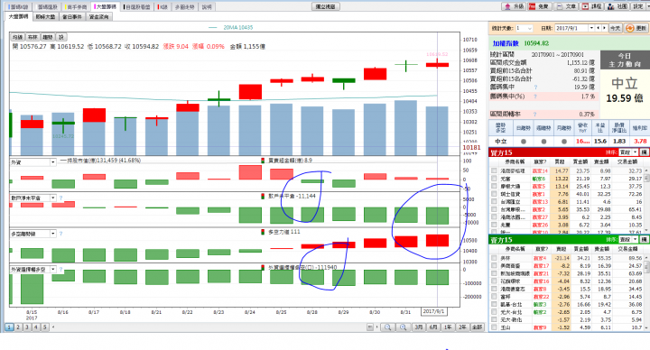Switch to 自選股看盤 tab
Image resolution: width=650 pixels, height=350 pixels.
click(137, 6)
